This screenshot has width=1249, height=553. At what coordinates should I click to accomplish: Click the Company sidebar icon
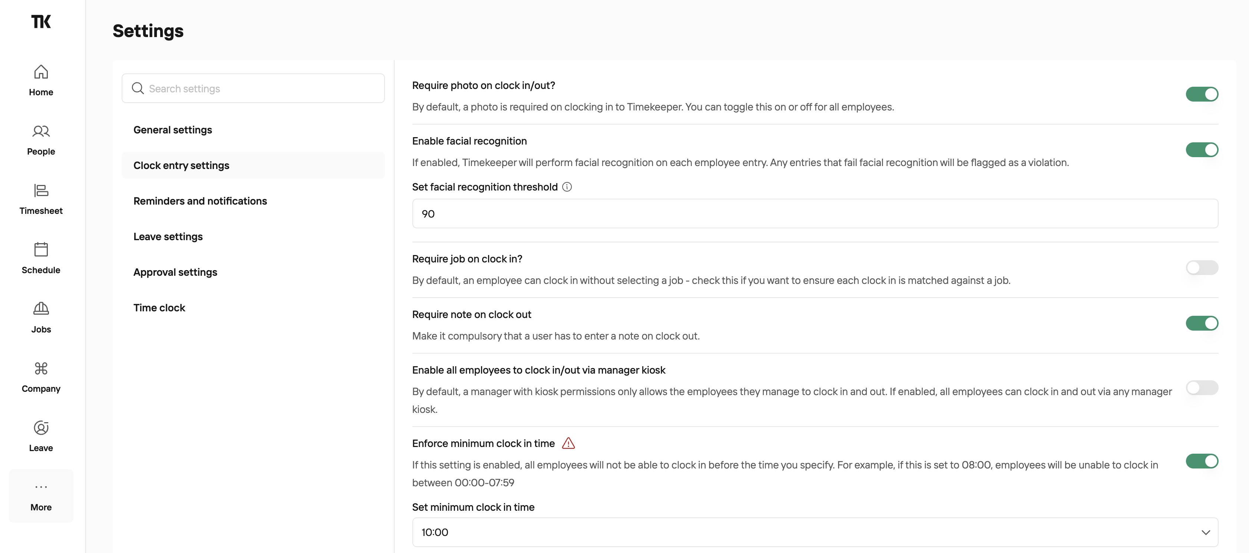click(x=41, y=368)
